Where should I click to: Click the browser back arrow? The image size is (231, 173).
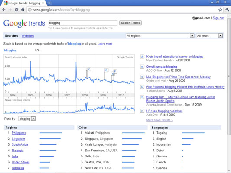coord(4,10)
